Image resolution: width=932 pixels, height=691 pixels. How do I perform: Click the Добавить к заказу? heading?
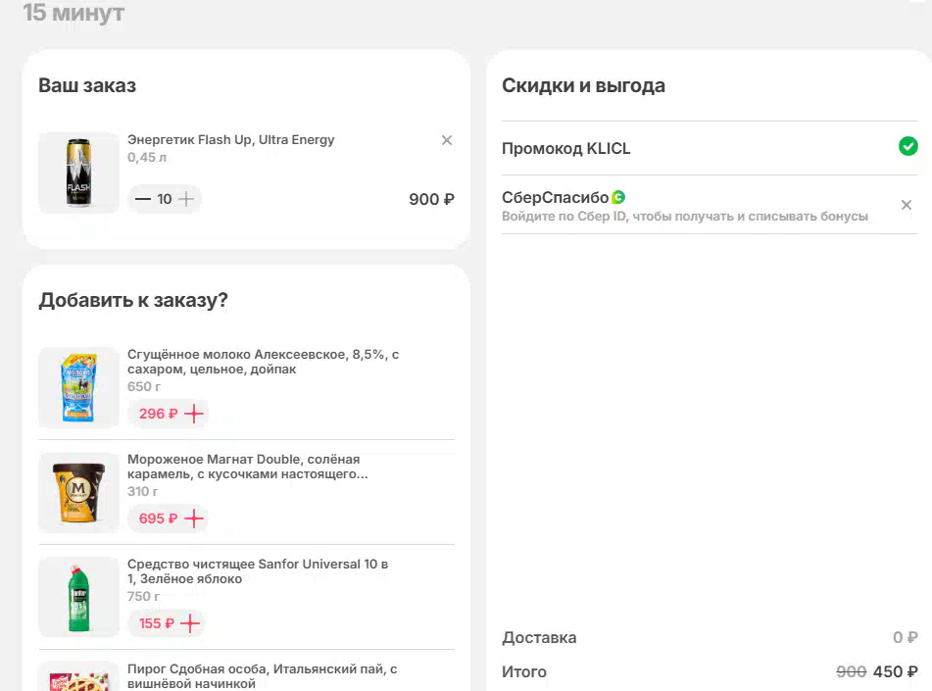click(x=133, y=300)
